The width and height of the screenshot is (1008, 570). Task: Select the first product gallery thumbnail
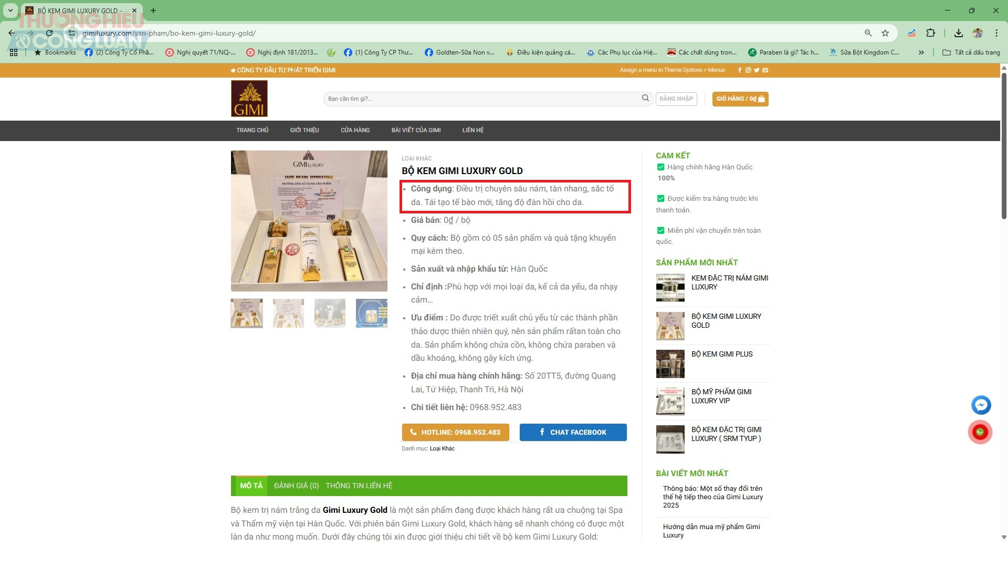pos(247,313)
